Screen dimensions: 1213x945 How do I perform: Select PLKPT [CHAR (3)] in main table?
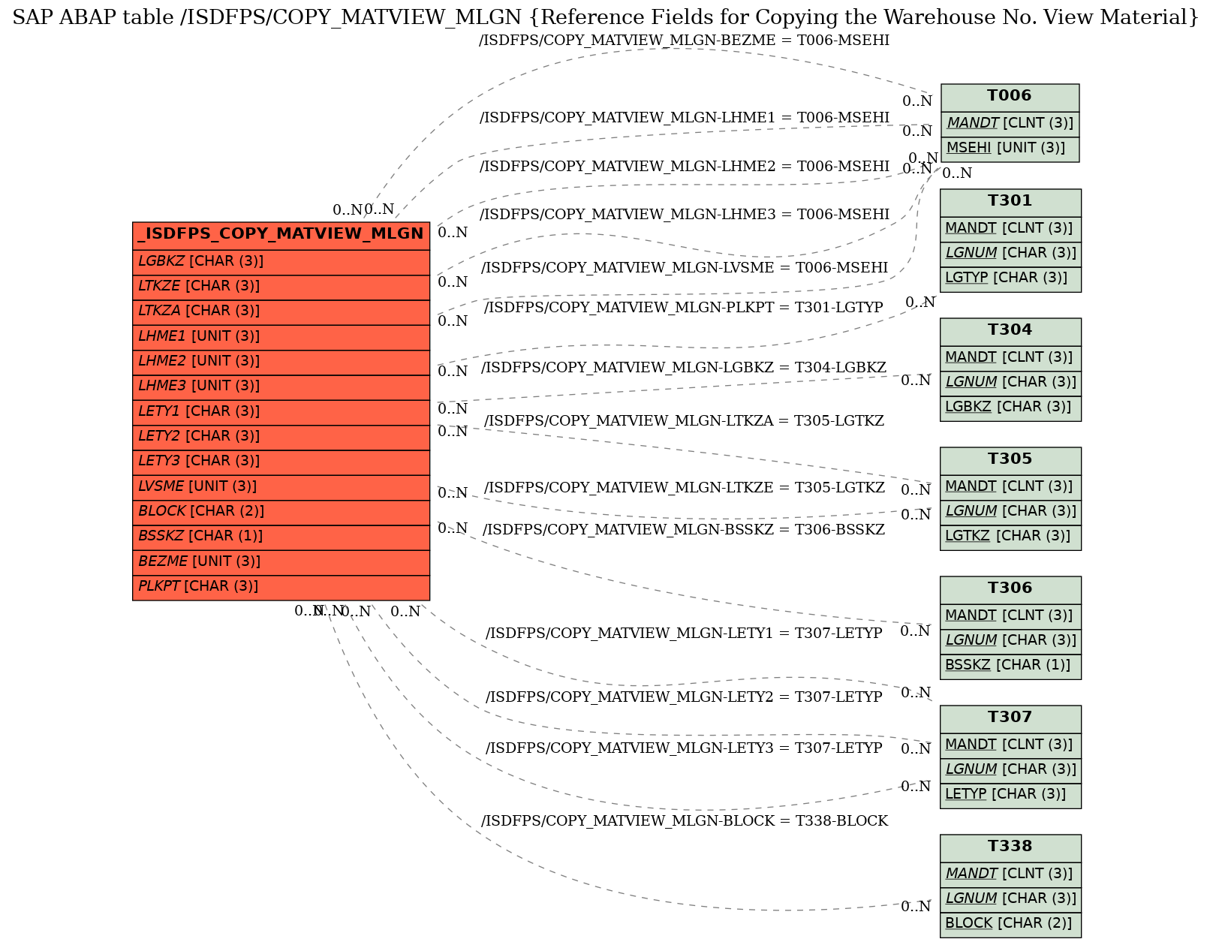point(281,587)
